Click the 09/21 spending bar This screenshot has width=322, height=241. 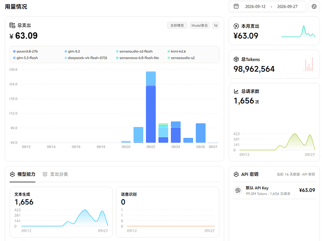tap(139, 135)
